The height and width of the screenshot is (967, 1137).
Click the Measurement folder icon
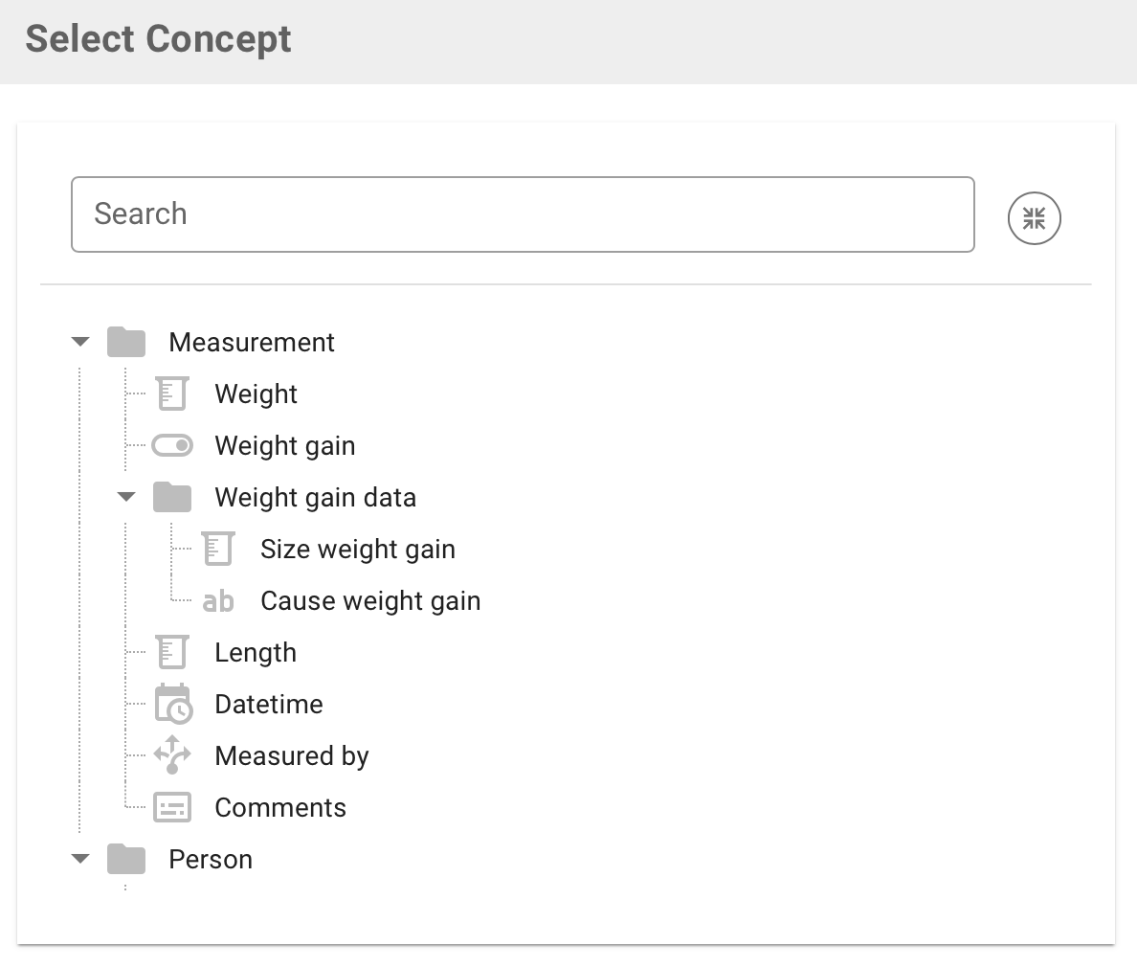click(126, 342)
